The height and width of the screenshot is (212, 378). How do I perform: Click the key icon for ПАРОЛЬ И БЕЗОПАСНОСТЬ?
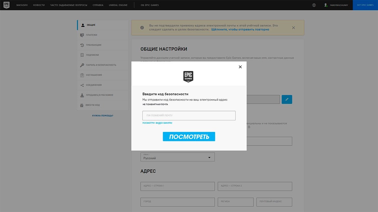[82, 65]
